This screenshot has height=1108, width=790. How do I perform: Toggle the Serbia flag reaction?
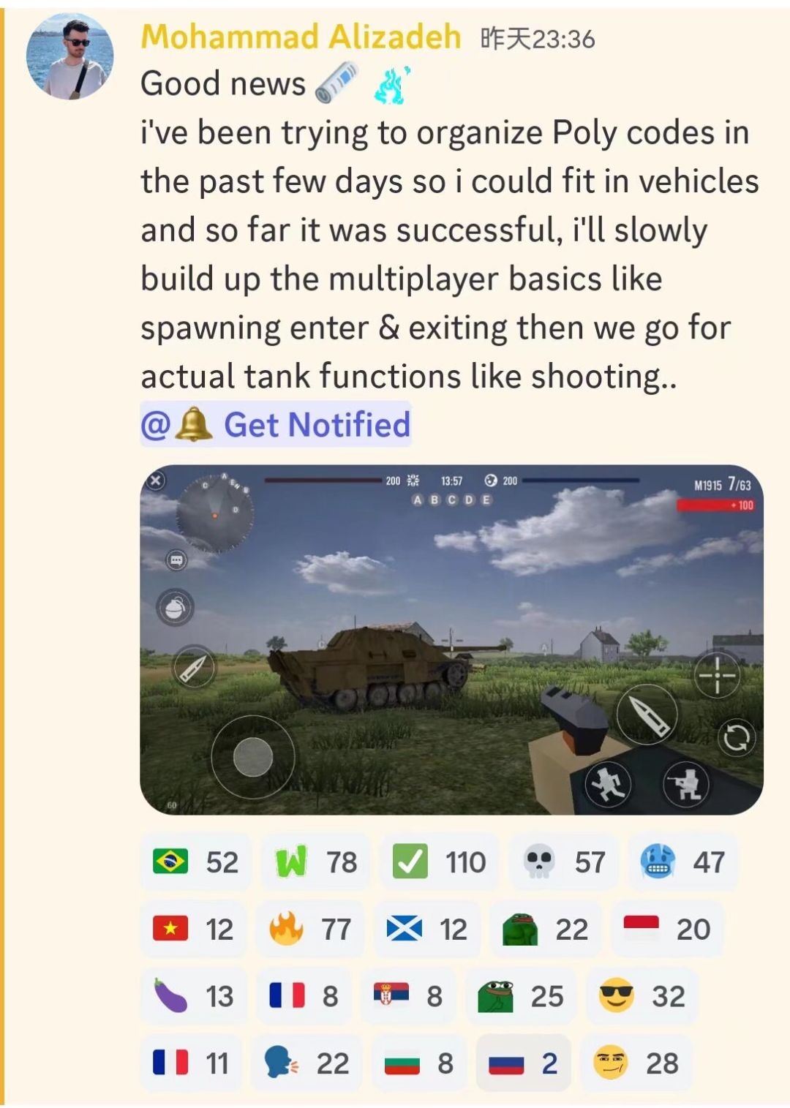[408, 996]
